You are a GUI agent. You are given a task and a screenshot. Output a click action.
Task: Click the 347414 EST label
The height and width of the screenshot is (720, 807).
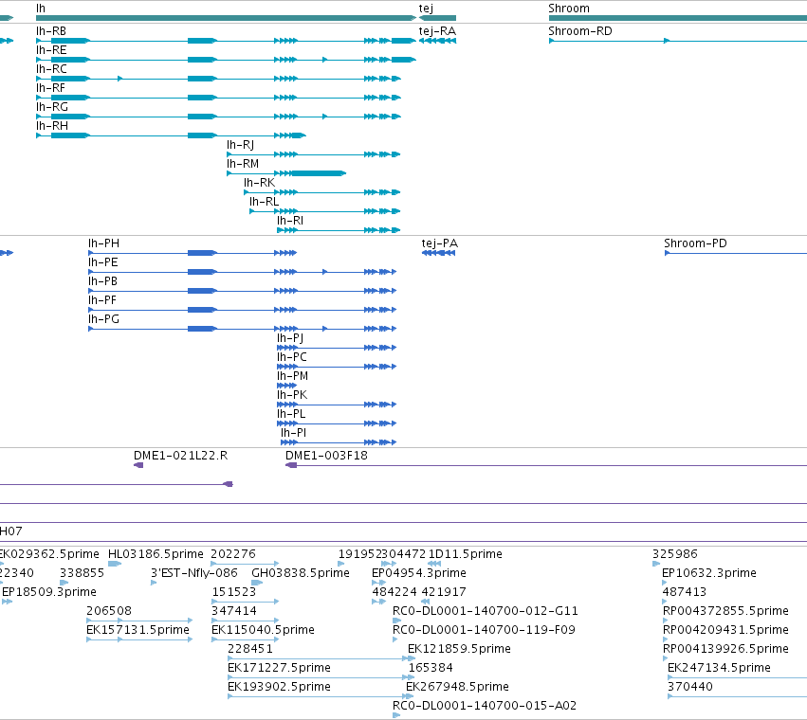(x=234, y=611)
